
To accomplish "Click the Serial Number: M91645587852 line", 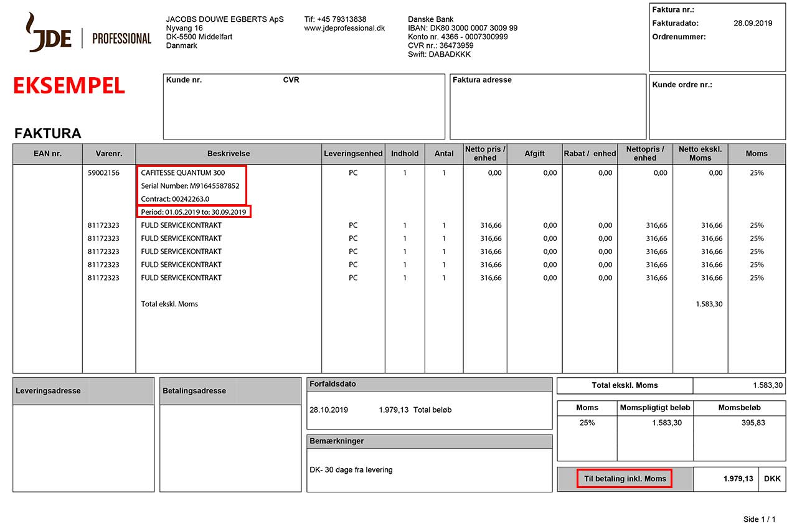I will 190,186.
